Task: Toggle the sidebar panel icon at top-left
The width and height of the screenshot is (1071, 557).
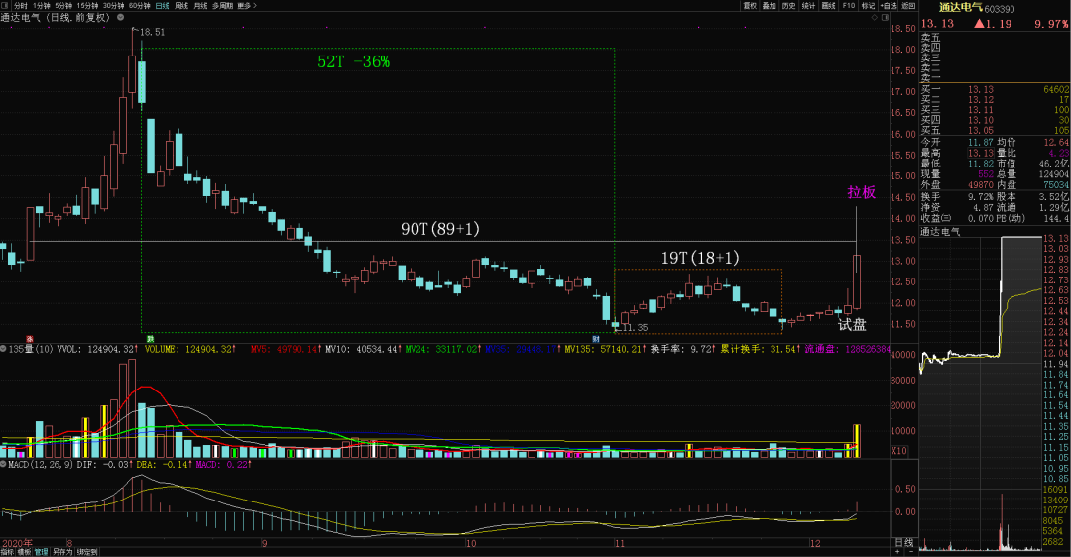Action: click(x=4, y=6)
